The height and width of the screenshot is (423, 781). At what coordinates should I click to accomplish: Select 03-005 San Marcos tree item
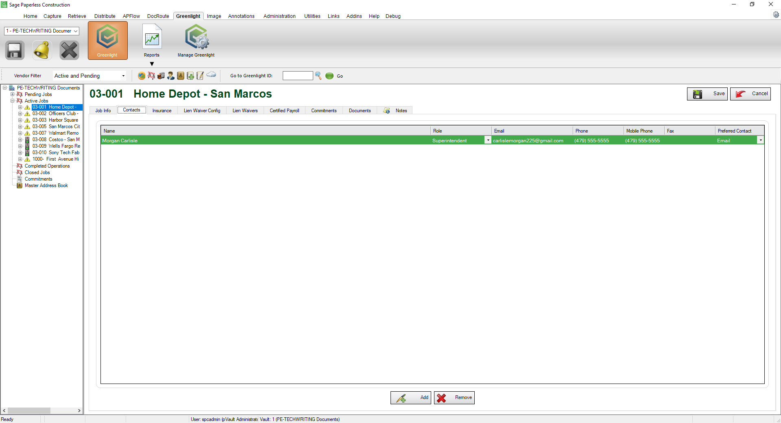click(56, 127)
